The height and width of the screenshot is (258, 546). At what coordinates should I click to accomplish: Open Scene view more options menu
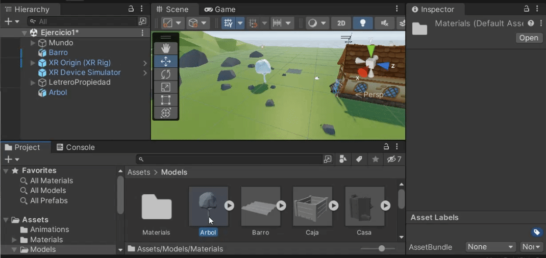coord(396,9)
